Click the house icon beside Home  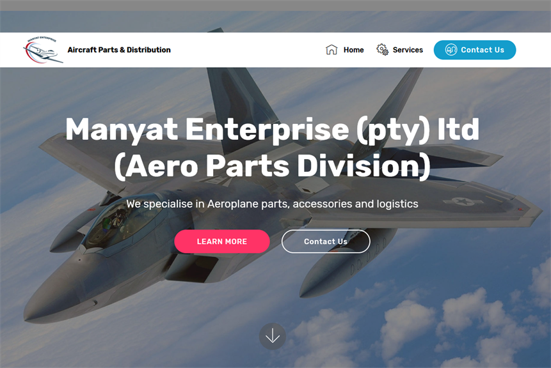331,50
